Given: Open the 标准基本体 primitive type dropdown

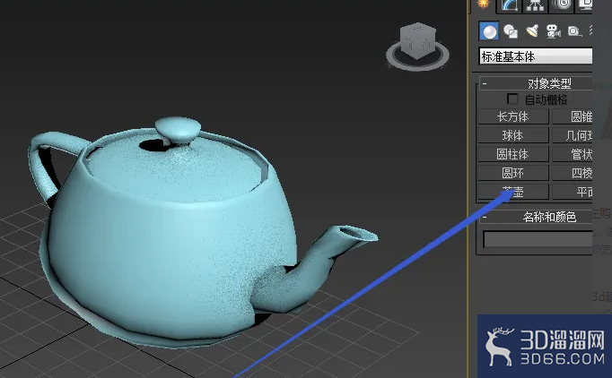Looking at the screenshot, I should tap(536, 56).
